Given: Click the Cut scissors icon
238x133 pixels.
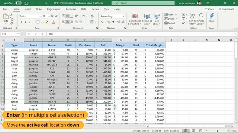Looking at the screenshot, I should pyautogui.click(x=11, y=15).
